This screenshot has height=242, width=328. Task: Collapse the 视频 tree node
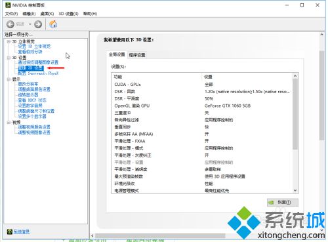pos(9,122)
